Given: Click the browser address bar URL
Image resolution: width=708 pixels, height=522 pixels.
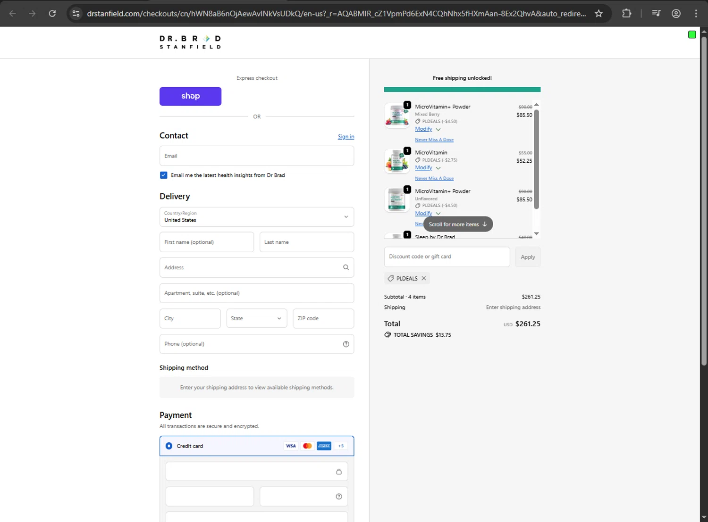Looking at the screenshot, I should (336, 13).
